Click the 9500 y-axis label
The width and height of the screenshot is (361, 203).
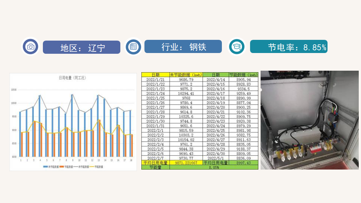pos(14,117)
